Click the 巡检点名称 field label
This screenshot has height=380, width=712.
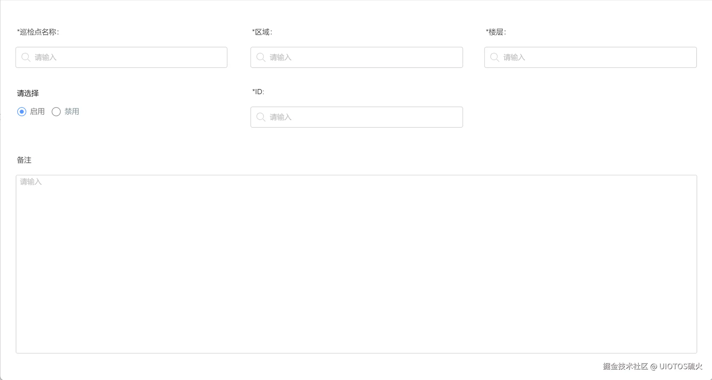coord(38,32)
